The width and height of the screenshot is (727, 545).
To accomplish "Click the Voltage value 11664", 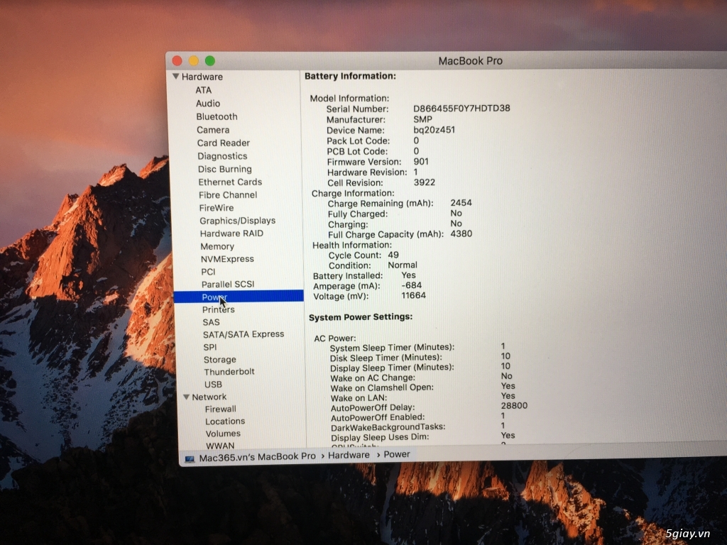I will (414, 296).
